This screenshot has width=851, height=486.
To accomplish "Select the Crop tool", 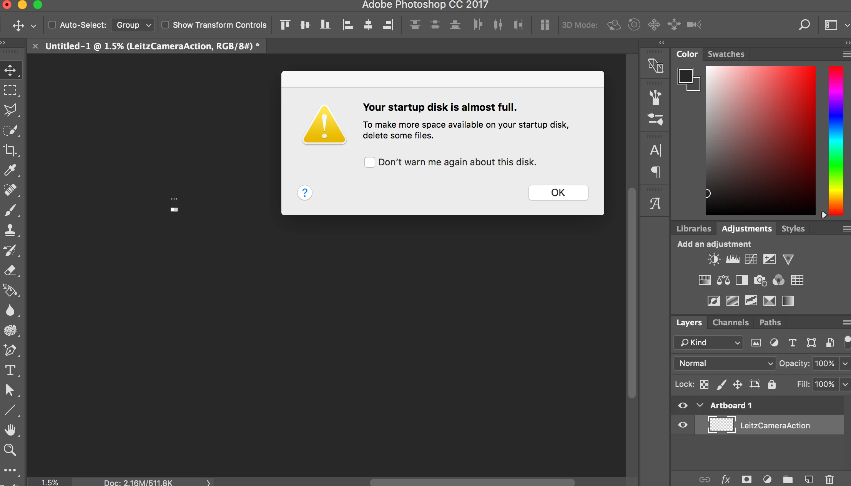I will [10, 150].
